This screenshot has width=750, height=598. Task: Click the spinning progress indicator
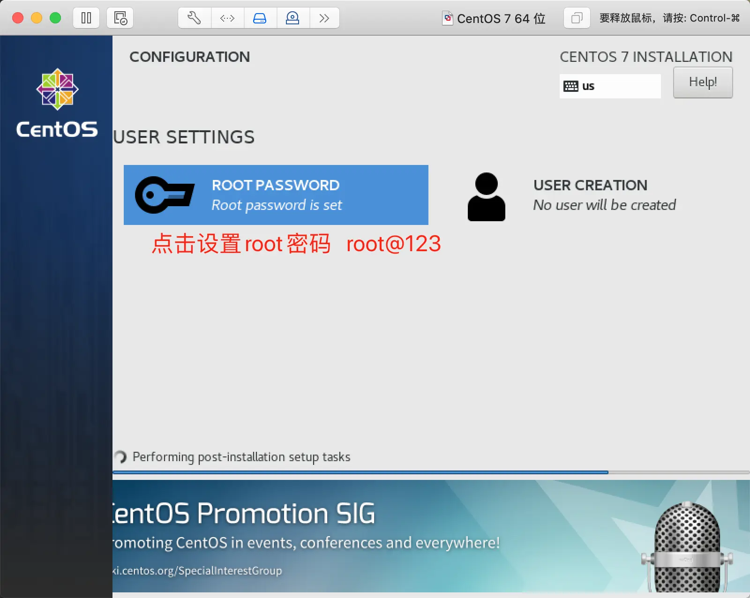tap(120, 457)
